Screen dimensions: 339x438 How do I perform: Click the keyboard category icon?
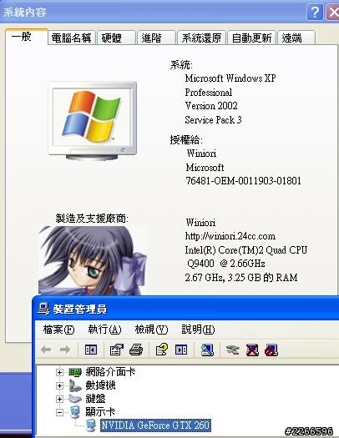click(x=75, y=399)
